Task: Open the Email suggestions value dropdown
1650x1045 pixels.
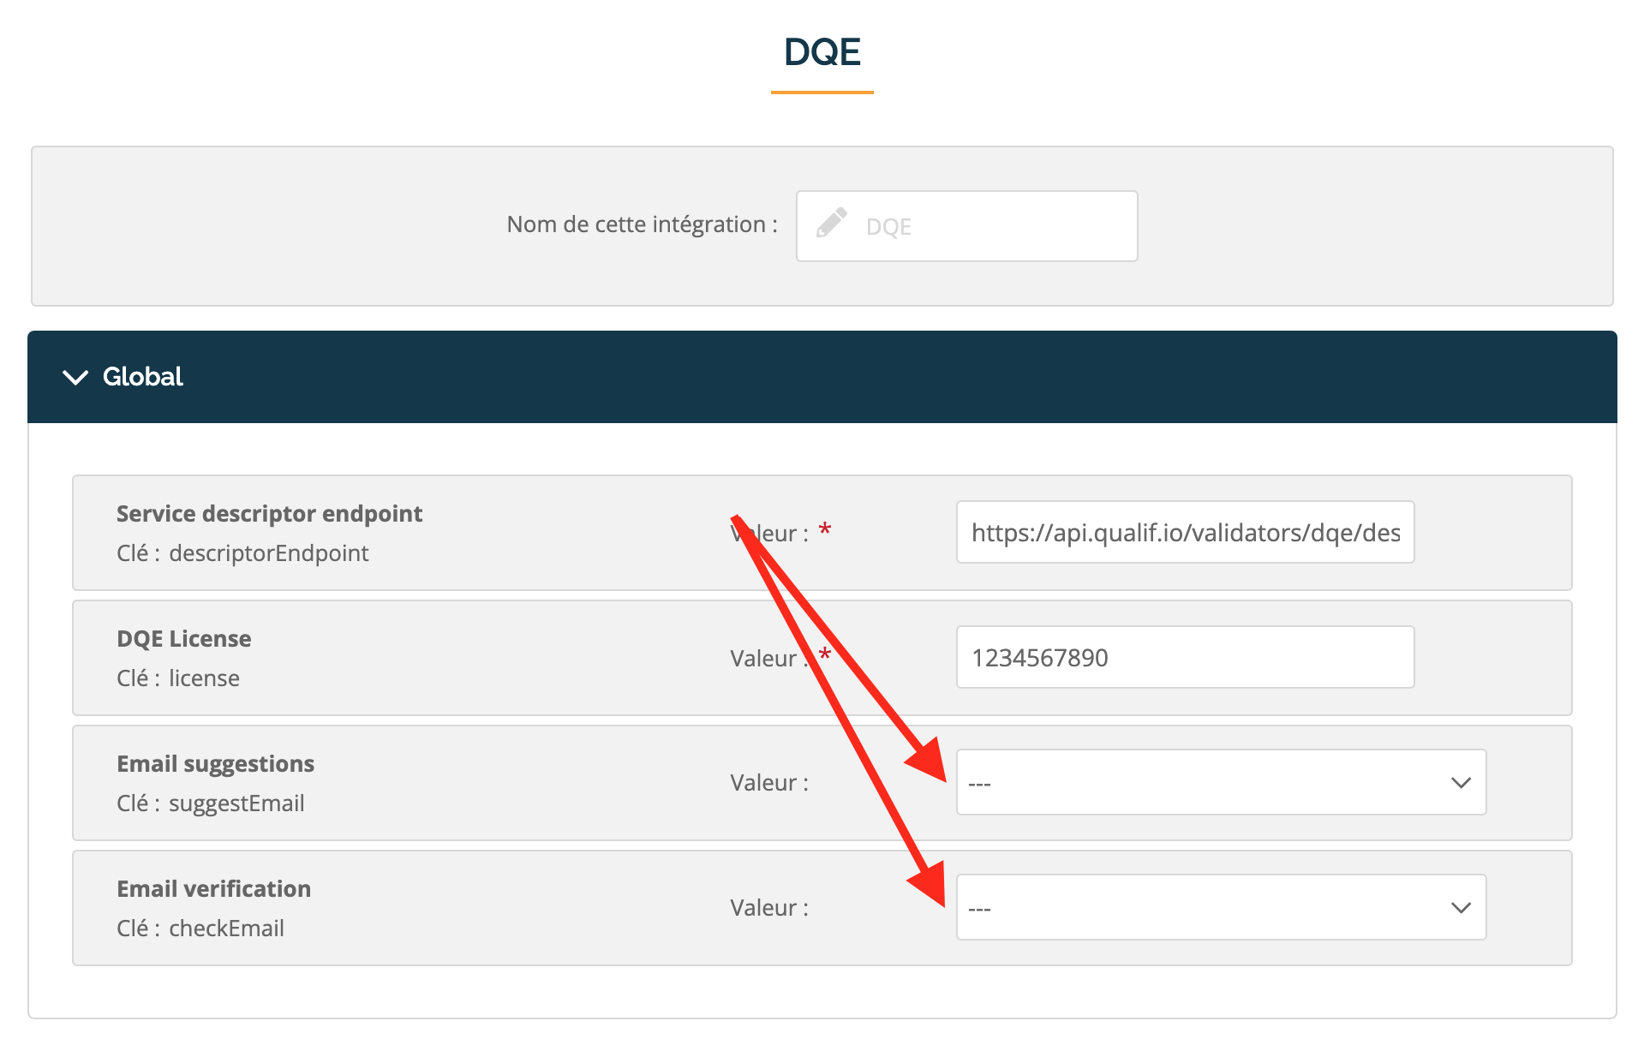Action: point(1221,782)
